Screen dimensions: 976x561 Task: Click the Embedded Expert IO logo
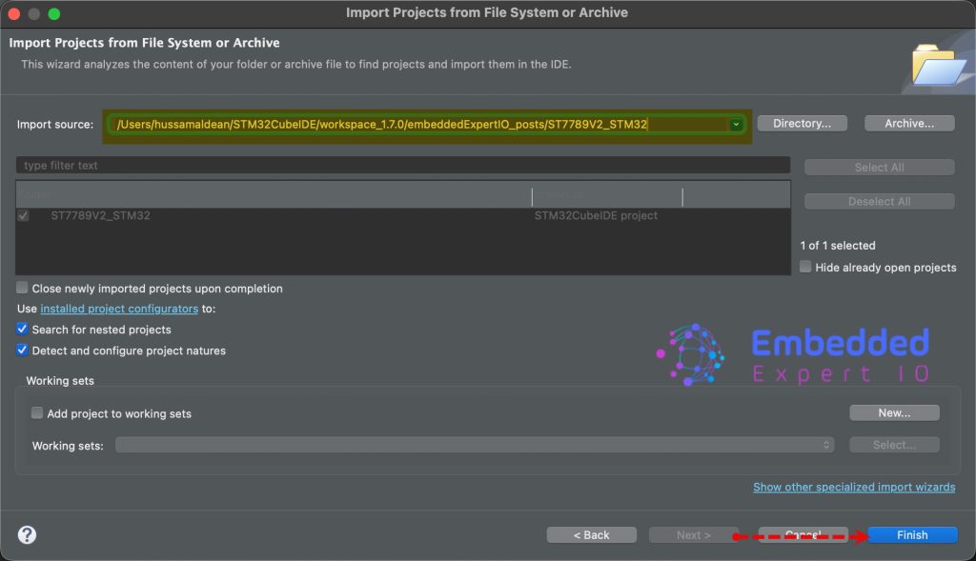792,354
